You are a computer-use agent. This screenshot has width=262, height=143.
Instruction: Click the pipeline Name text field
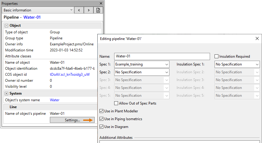click(162, 56)
